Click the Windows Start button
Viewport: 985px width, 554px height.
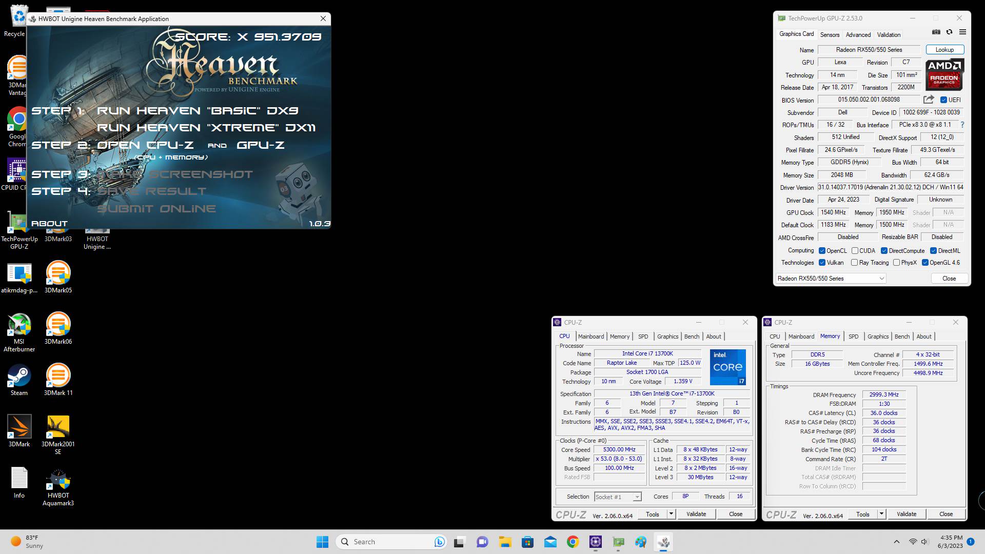click(x=322, y=542)
